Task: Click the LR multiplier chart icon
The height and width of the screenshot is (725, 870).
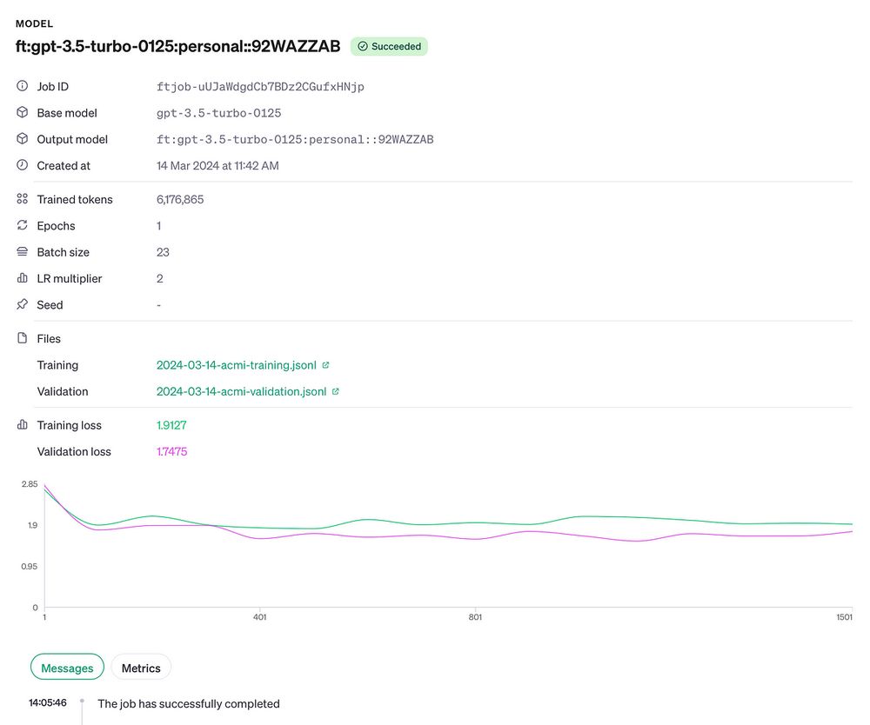Action: click(x=23, y=278)
